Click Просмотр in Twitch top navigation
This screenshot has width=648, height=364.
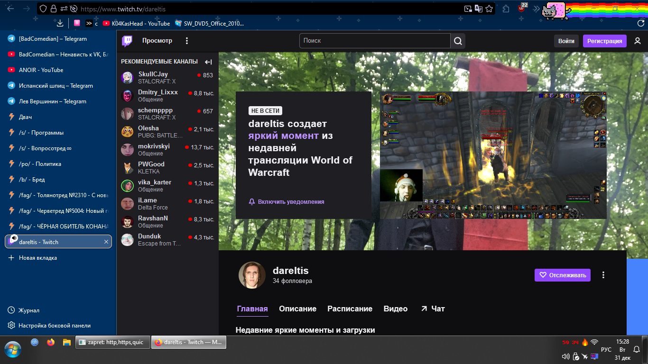pyautogui.click(x=157, y=41)
